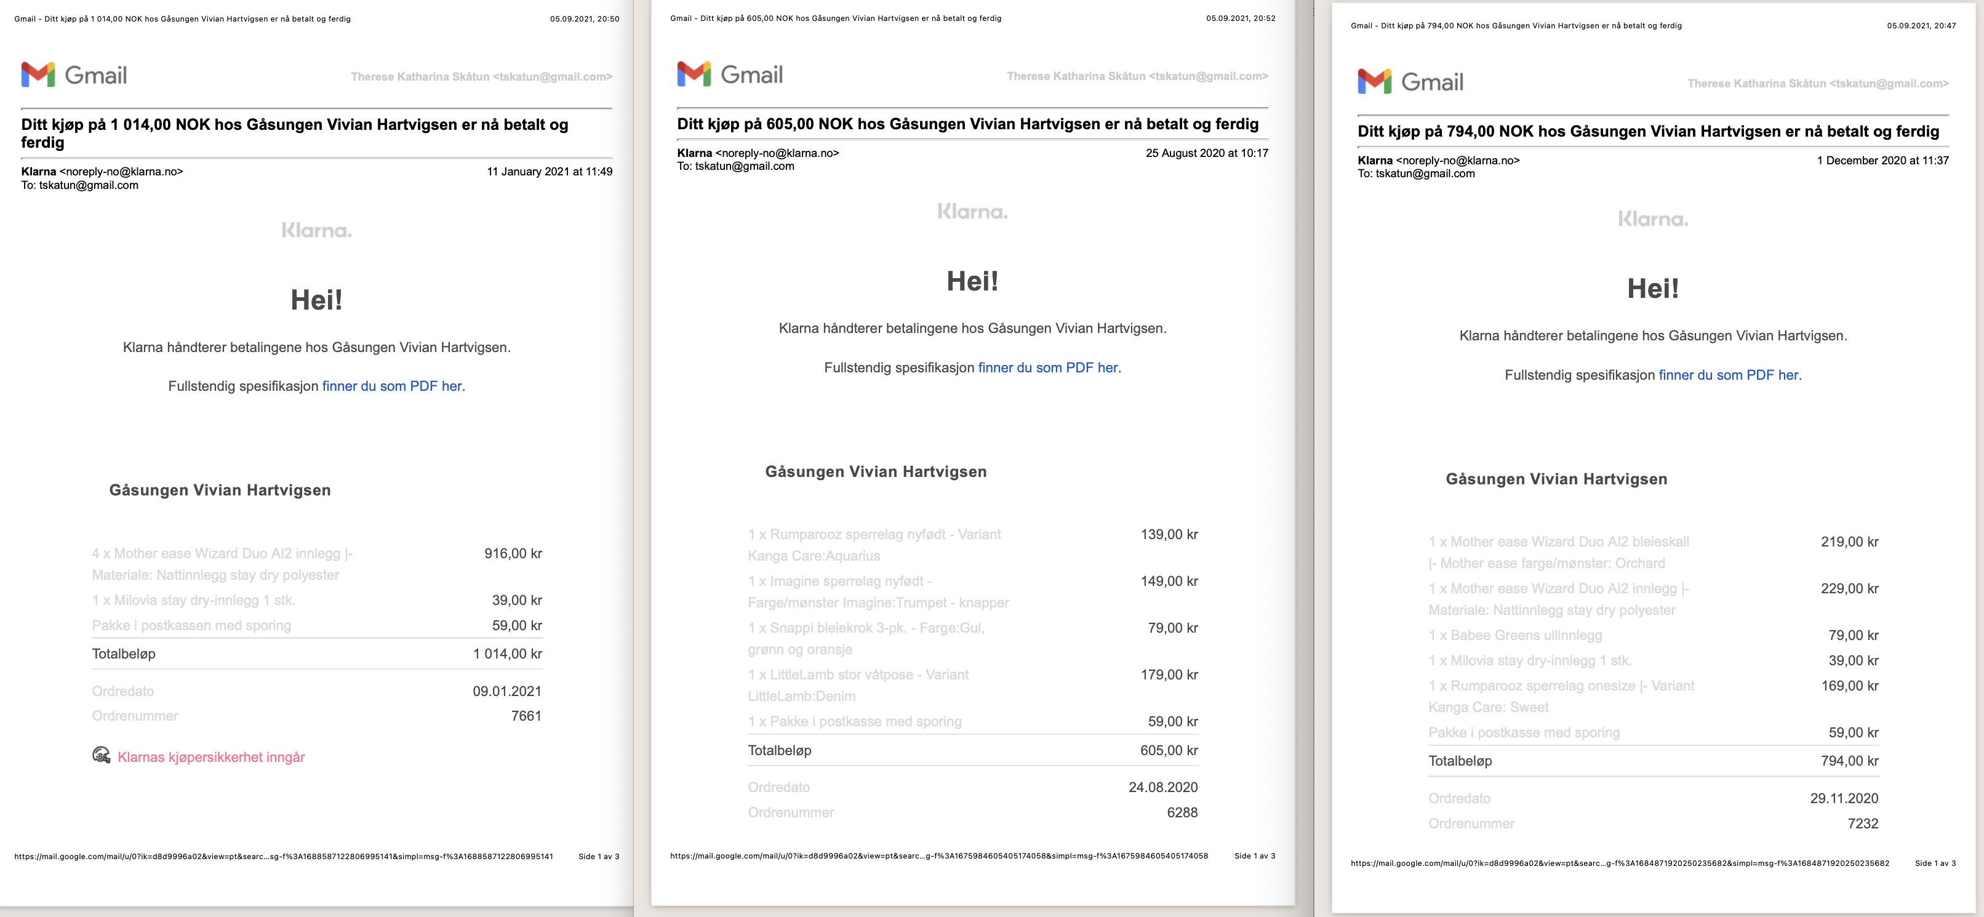Click price '139,00 kr'
The image size is (1984, 917).
pos(1169,534)
